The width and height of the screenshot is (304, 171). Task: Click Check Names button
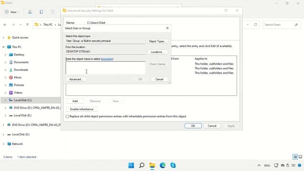(x=157, y=64)
